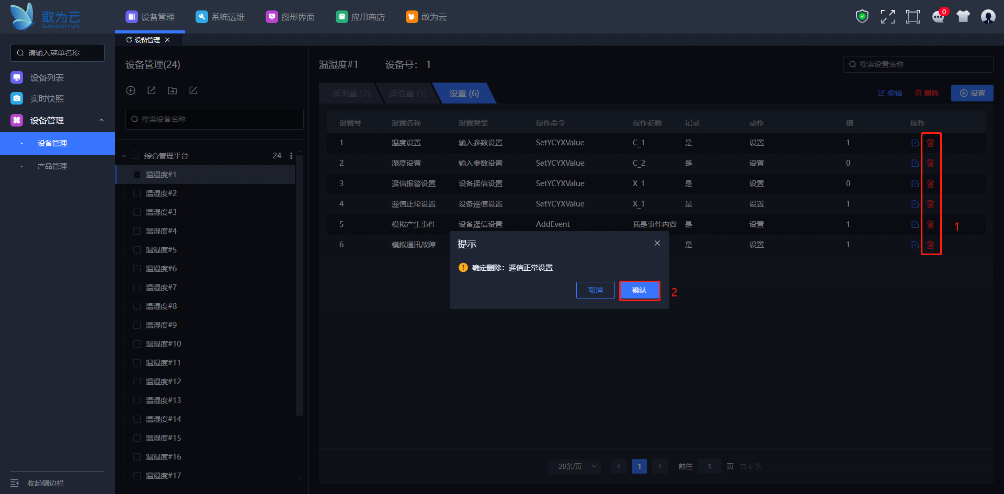Open the 设备管理 top menu
1004x494 pixels.
click(150, 17)
